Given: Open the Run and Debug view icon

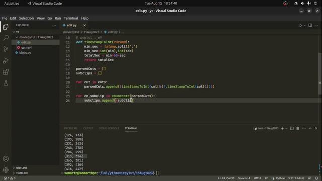Looking at the screenshot, I should click(x=6, y=60).
